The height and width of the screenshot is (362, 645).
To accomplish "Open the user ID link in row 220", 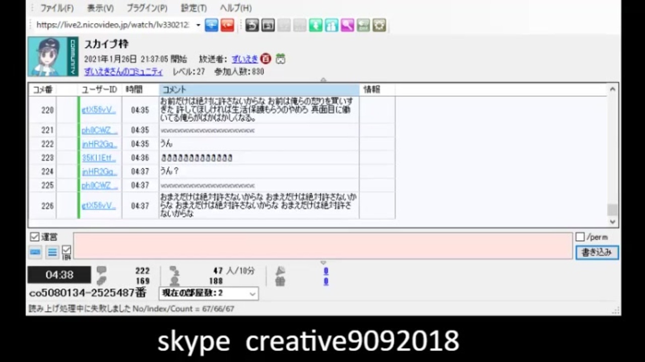I will 99,110.
